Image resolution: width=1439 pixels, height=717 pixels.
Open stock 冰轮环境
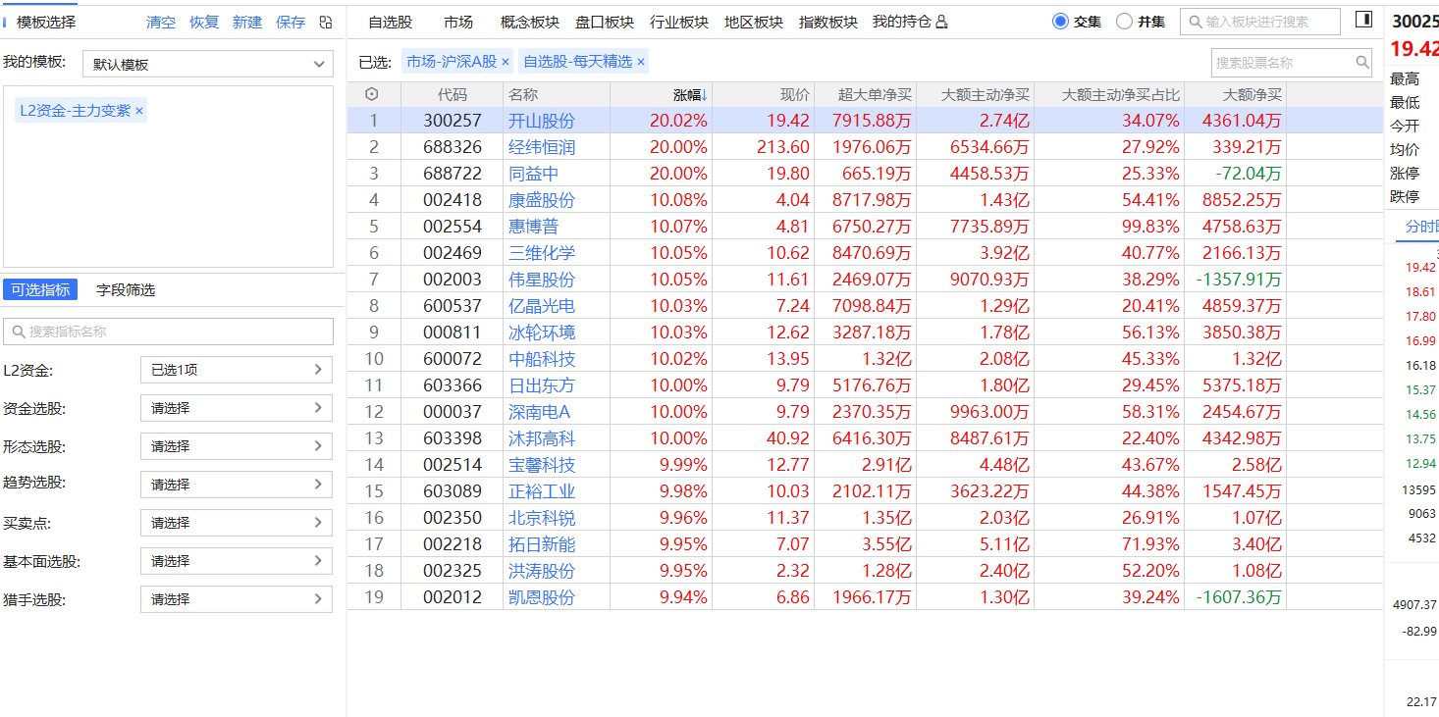542,333
